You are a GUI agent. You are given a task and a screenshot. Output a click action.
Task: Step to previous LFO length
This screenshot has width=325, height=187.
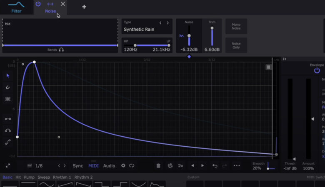[59, 166]
